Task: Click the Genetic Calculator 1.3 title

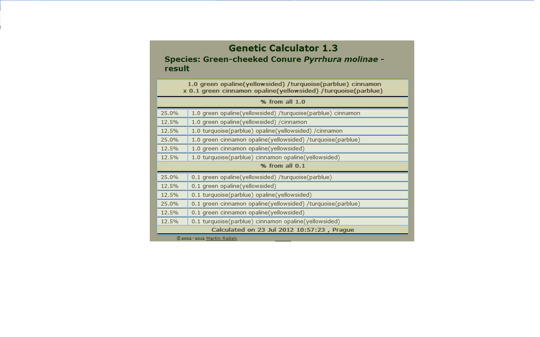Action: point(283,48)
